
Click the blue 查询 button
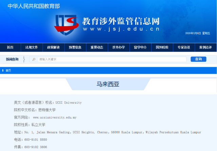[198, 59]
